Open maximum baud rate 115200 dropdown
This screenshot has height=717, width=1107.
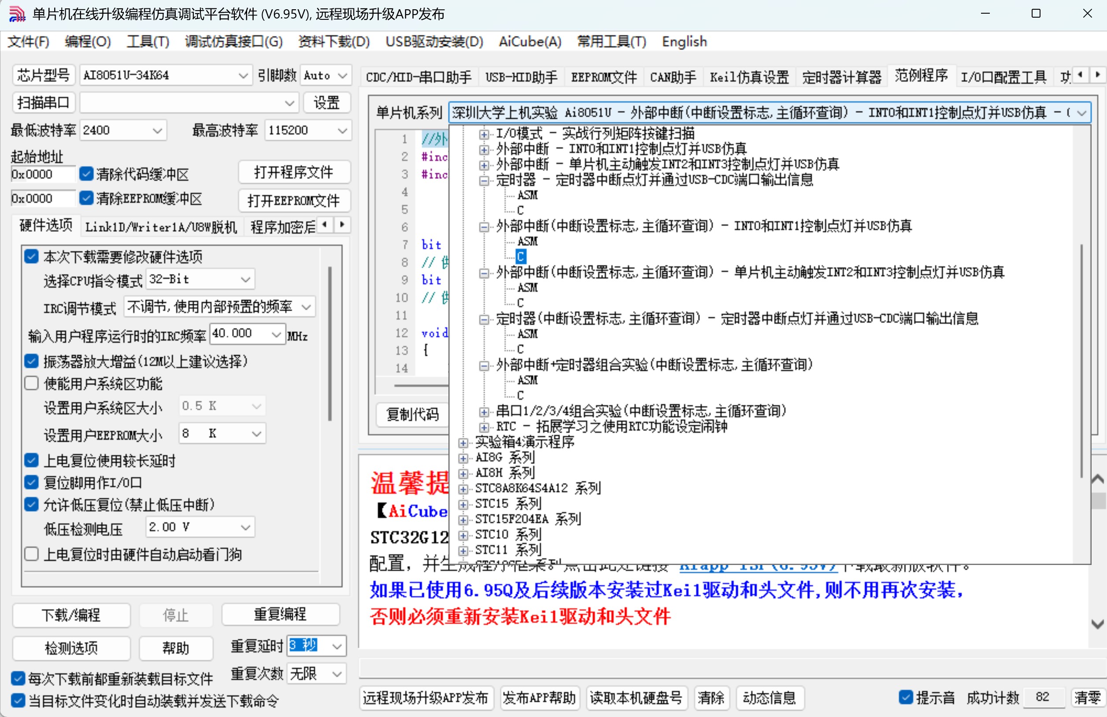click(308, 130)
